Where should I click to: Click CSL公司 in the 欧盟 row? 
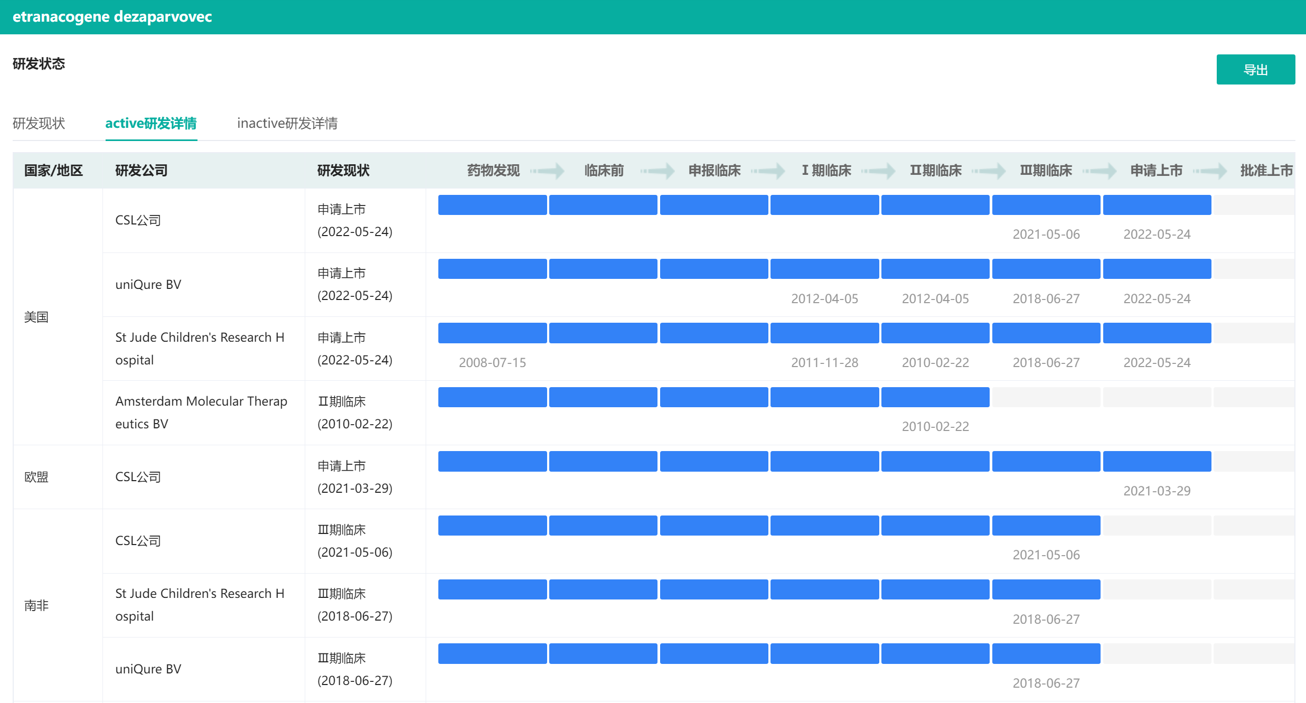pos(138,477)
